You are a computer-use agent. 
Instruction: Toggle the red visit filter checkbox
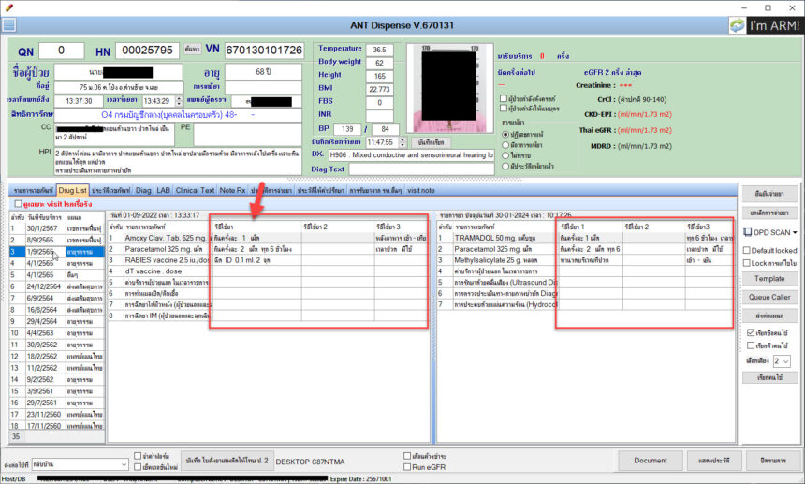click(x=19, y=203)
